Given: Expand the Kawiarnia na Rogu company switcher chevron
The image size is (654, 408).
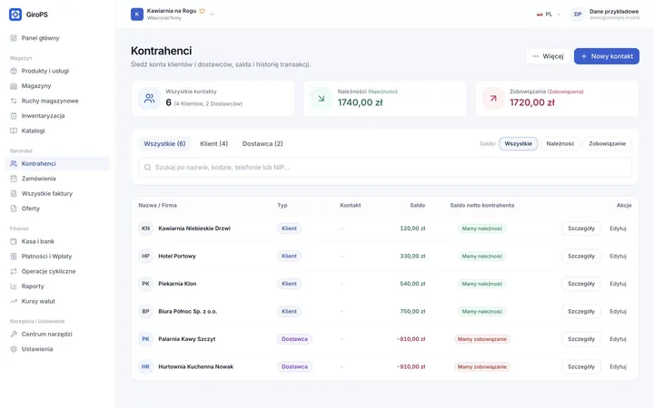Looking at the screenshot, I should coord(212,15).
